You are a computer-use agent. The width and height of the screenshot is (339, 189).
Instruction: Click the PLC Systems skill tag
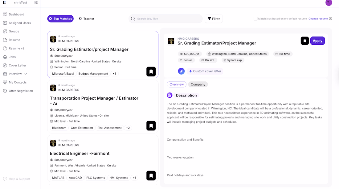(96, 178)
